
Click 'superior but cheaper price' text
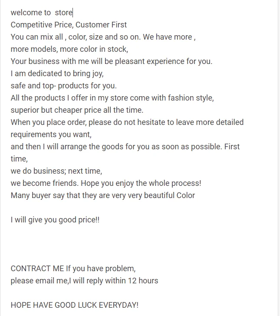pyautogui.click(x=77, y=110)
